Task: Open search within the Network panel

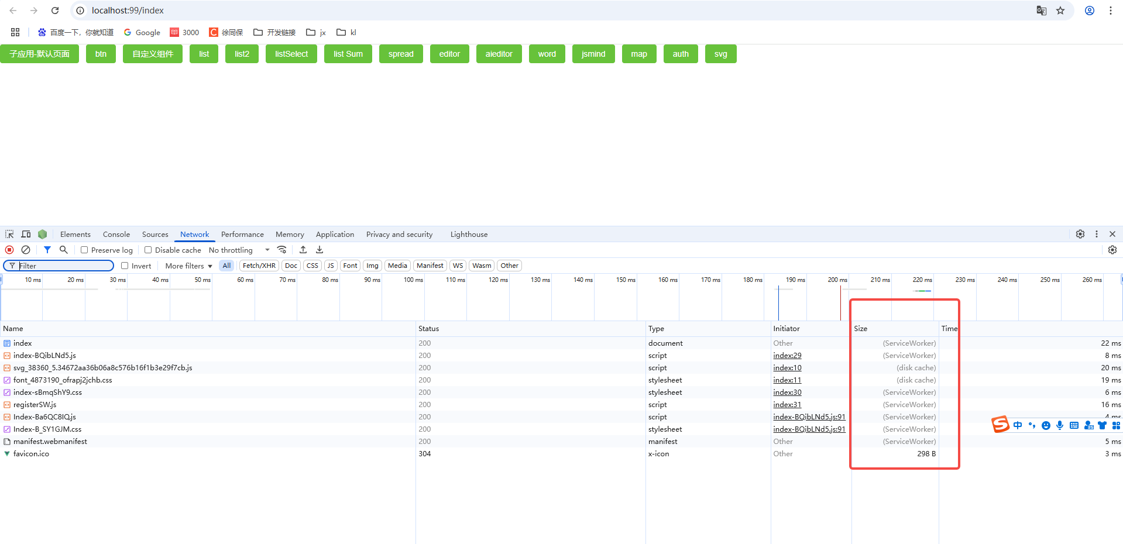Action: [63, 250]
